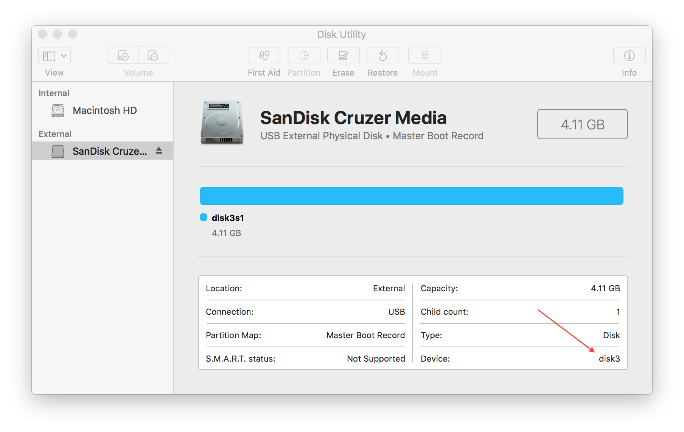Click the Add Volume icon

pos(123,56)
